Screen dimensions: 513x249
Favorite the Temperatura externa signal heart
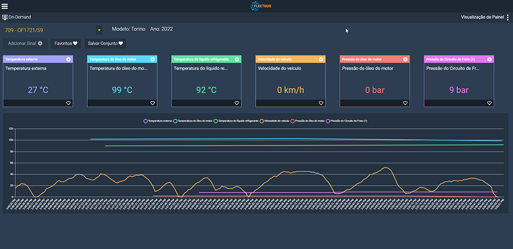(69, 103)
